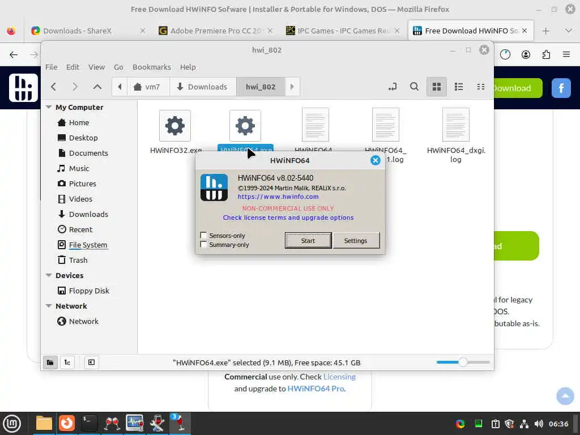The width and height of the screenshot is (580, 435).
Task: Open the View menu
Action: [96, 67]
